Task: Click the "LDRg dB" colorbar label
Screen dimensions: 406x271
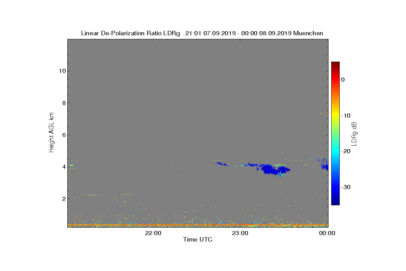Action: click(354, 133)
